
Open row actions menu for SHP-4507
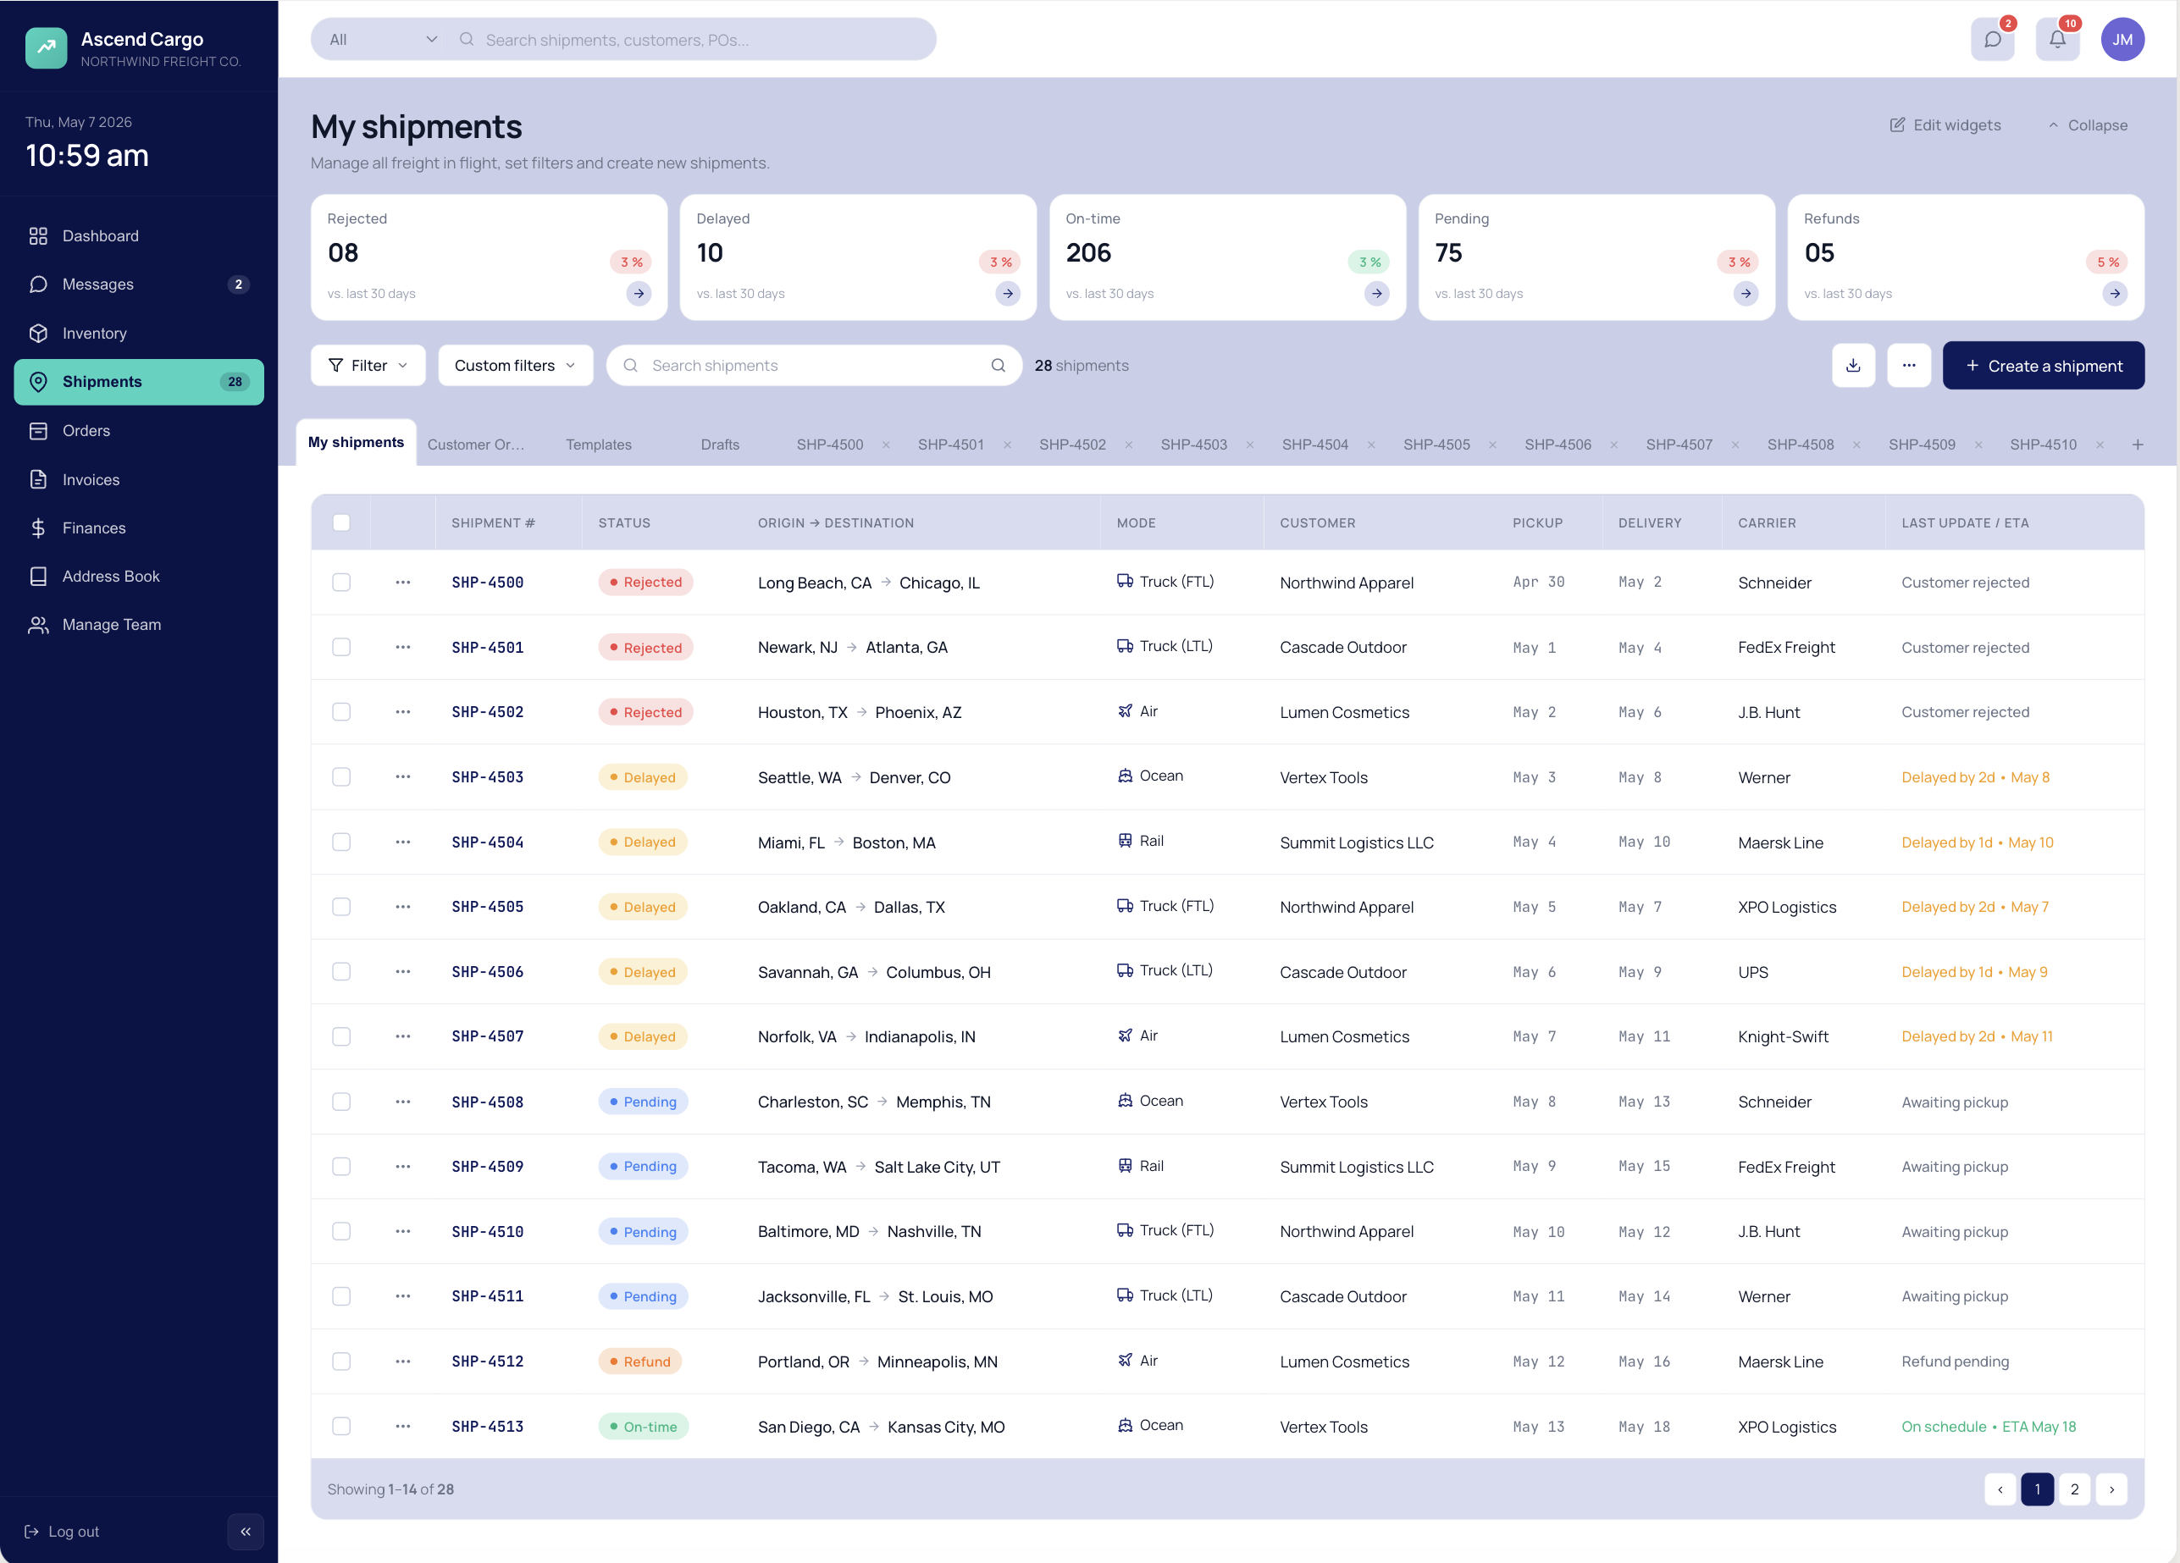(x=403, y=1036)
